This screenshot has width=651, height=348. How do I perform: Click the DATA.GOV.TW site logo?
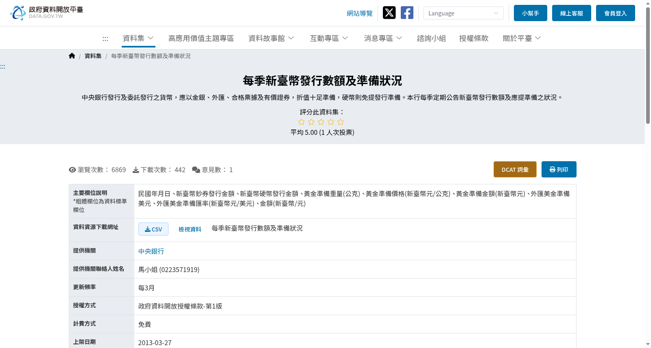point(46,13)
